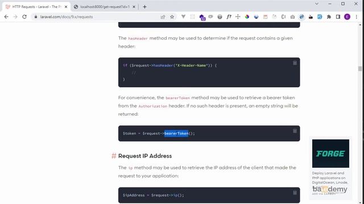Image resolution: width=364 pixels, height=204 pixels.
Task: Close the HTTP Requests - Laravel tab
Action: (x=66, y=7)
